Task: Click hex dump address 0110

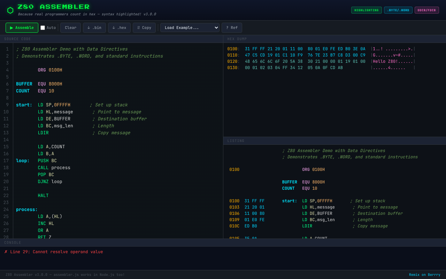Action: point(232,55)
